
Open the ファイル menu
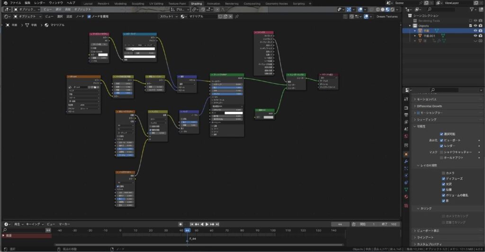(x=15, y=3)
